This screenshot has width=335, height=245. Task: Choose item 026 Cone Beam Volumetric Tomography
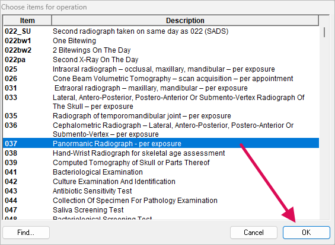[161, 79]
